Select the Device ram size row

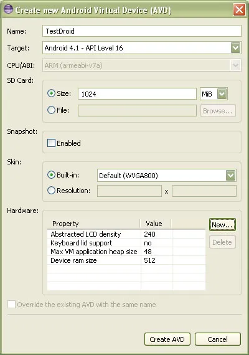[126, 260]
